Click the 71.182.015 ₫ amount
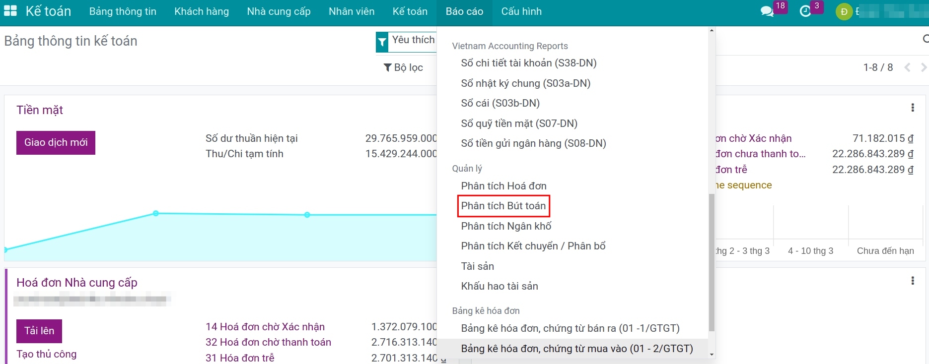The width and height of the screenshot is (929, 364). click(883, 138)
